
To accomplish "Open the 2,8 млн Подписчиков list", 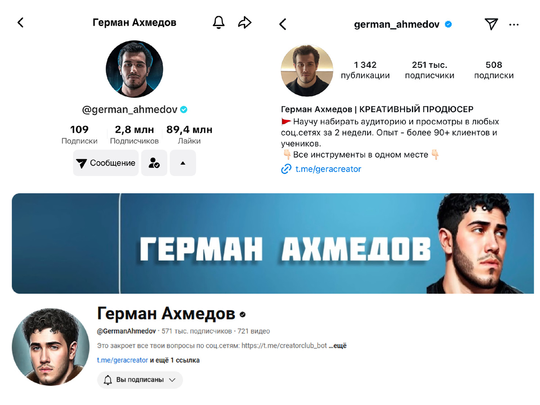I will pyautogui.click(x=134, y=135).
